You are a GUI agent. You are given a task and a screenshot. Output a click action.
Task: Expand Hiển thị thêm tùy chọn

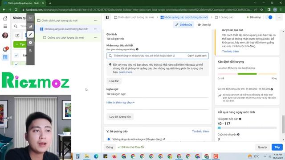pyautogui.click(x=120, y=103)
